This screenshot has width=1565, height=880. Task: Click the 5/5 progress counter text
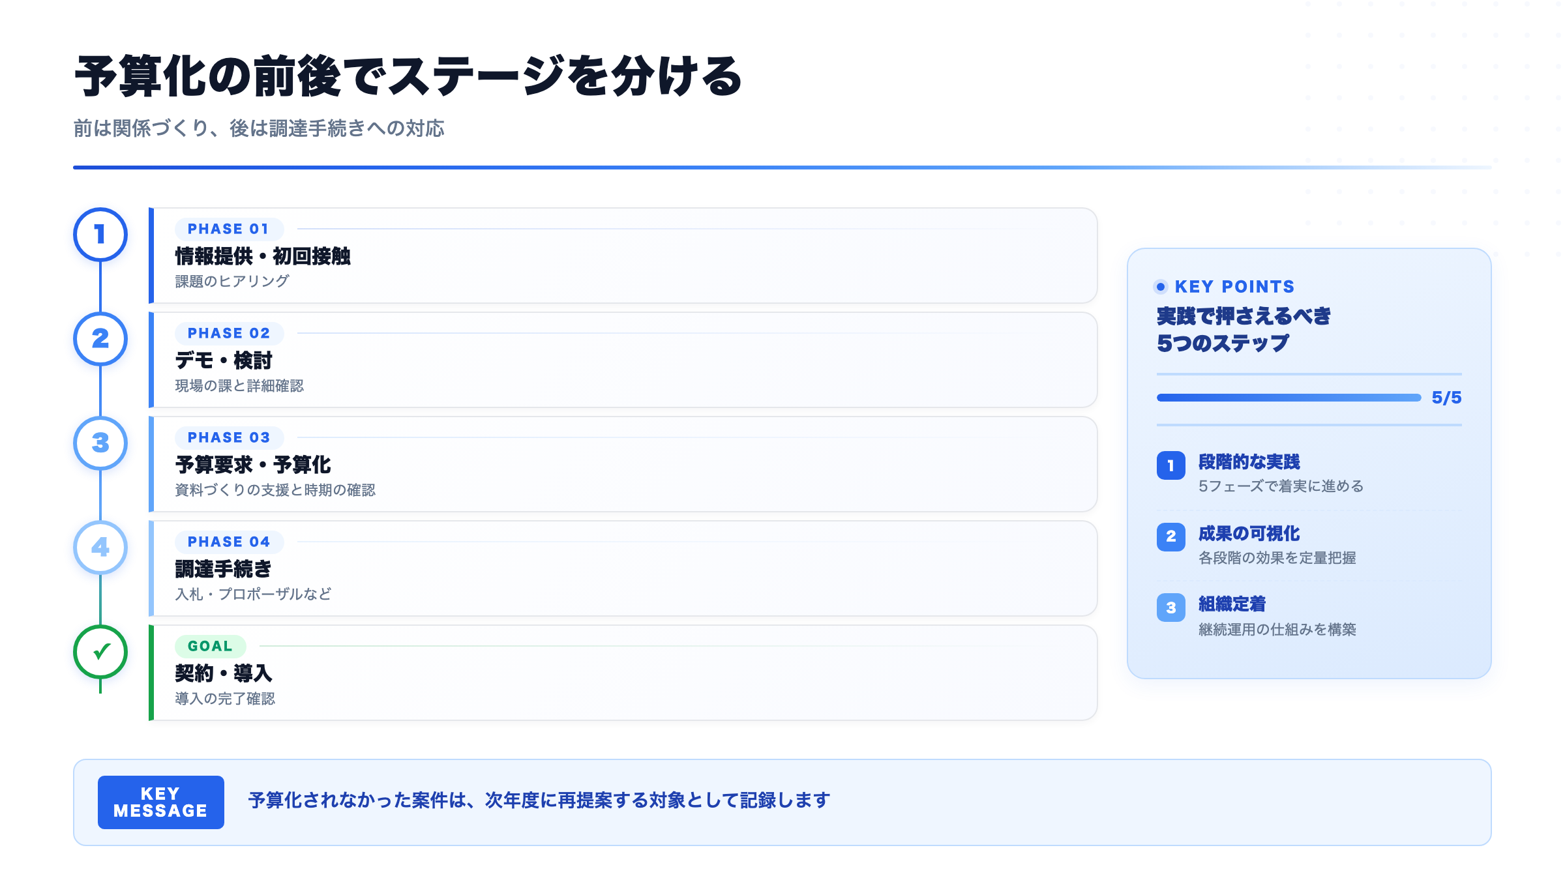(1446, 398)
